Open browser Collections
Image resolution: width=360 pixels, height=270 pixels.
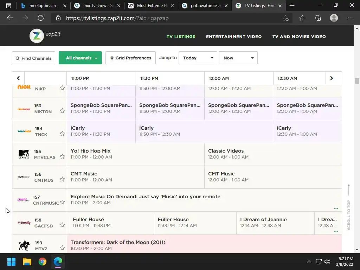point(318,18)
